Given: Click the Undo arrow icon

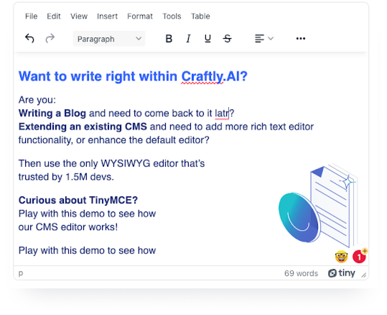Looking at the screenshot, I should click(29, 38).
